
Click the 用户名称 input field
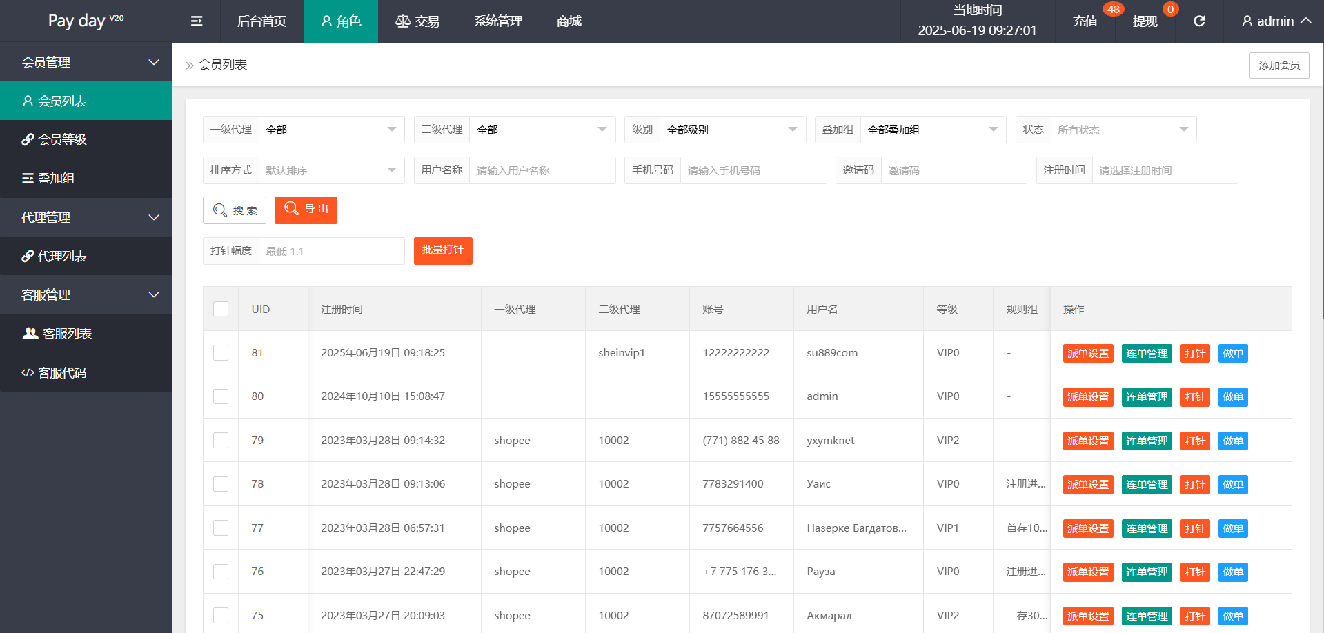click(x=542, y=170)
